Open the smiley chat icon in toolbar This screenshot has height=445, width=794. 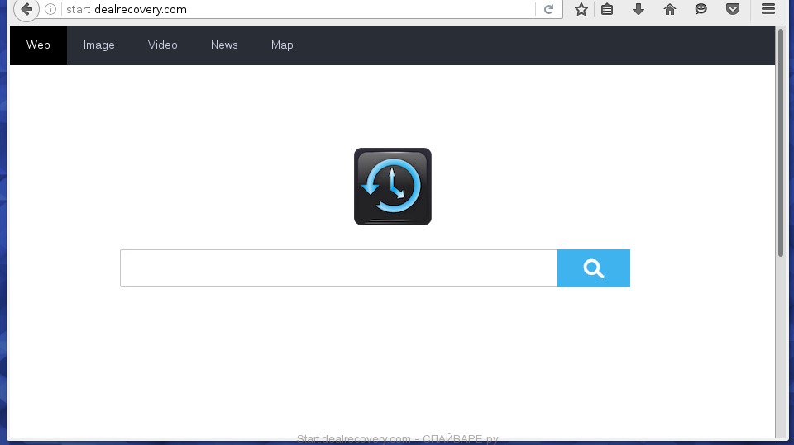coord(701,10)
